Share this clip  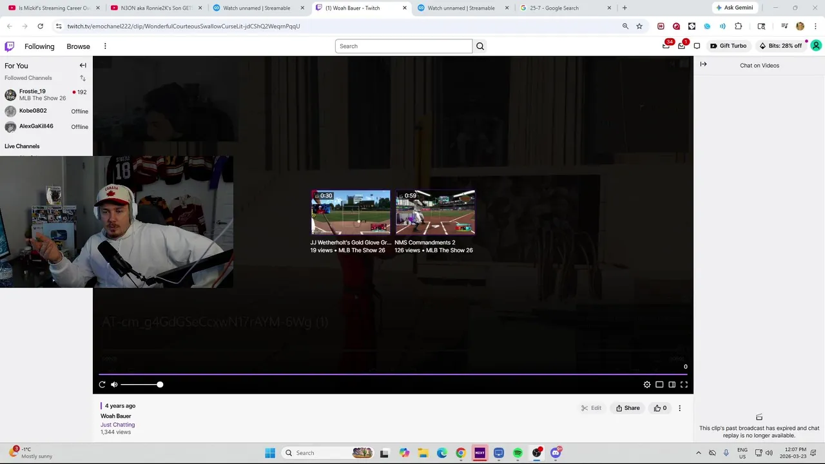628,408
